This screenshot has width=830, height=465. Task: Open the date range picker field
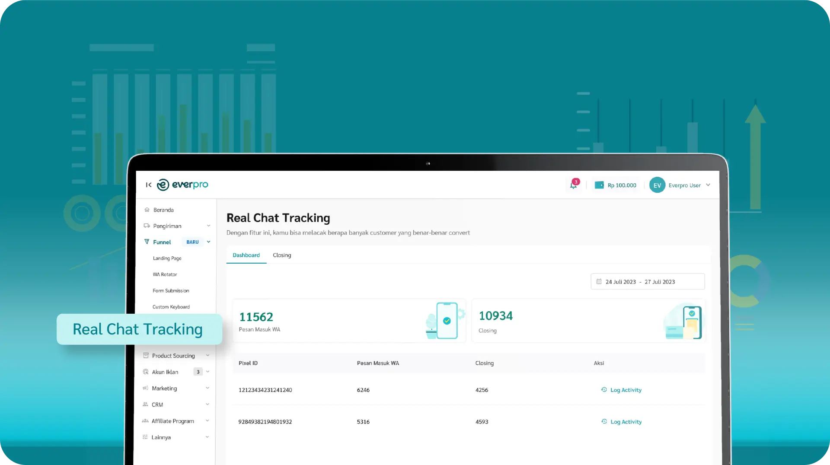pyautogui.click(x=647, y=282)
